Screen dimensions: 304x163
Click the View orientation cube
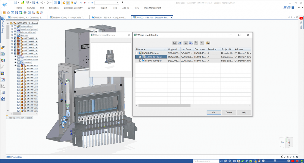tap(286, 143)
